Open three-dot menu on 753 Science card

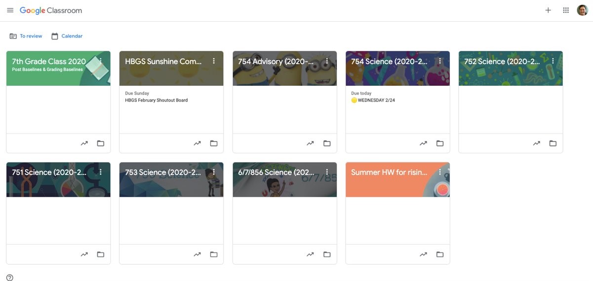coord(214,172)
